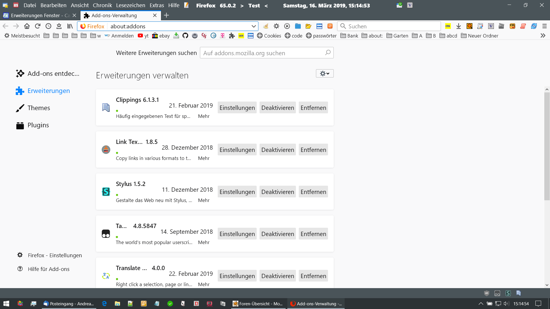This screenshot has width=550, height=309.
Task: Open the Lesezeichen menu
Action: [130, 5]
